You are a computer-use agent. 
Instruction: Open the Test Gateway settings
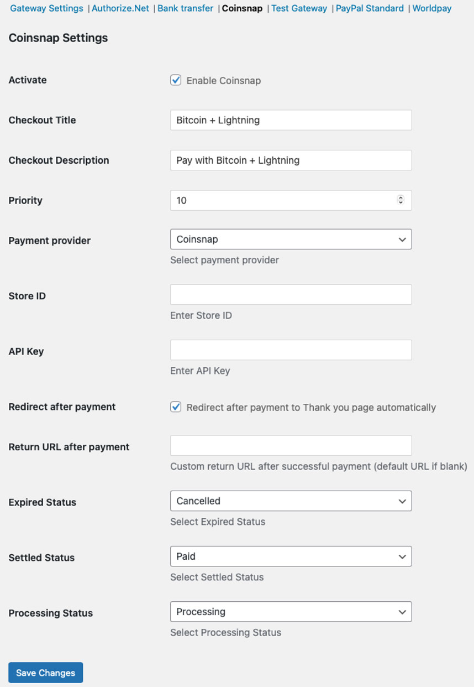coord(299,8)
